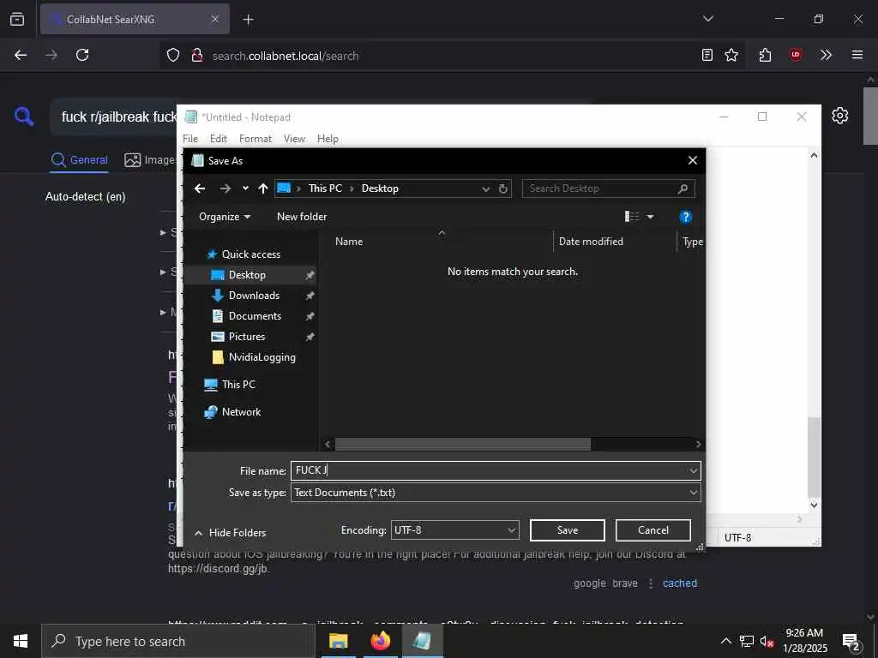The height and width of the screenshot is (658, 878).
Task: Click Firefox back navigation arrow
Action: (21, 55)
